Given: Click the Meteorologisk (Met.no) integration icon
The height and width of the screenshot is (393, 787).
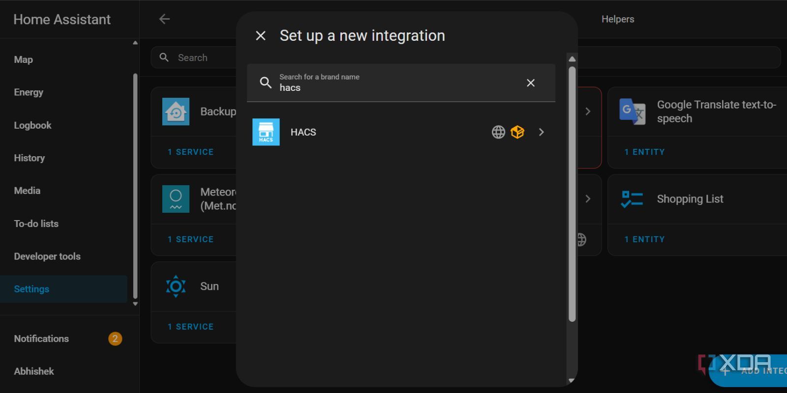Looking at the screenshot, I should (x=176, y=199).
